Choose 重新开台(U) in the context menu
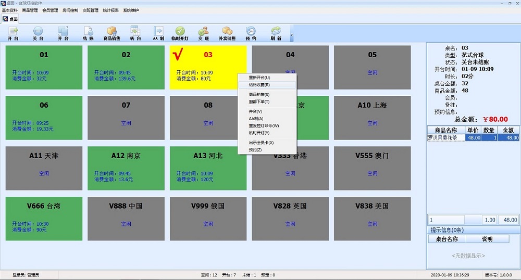521x280 pixels. click(x=267, y=78)
